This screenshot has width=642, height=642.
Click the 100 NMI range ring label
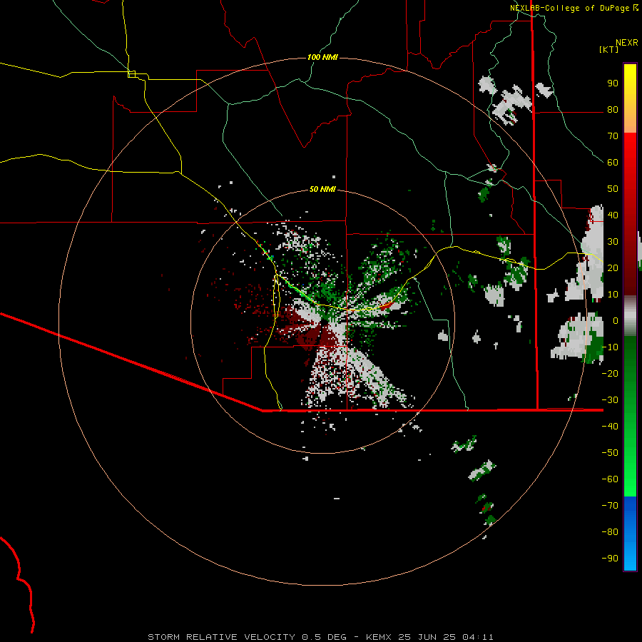(322, 57)
